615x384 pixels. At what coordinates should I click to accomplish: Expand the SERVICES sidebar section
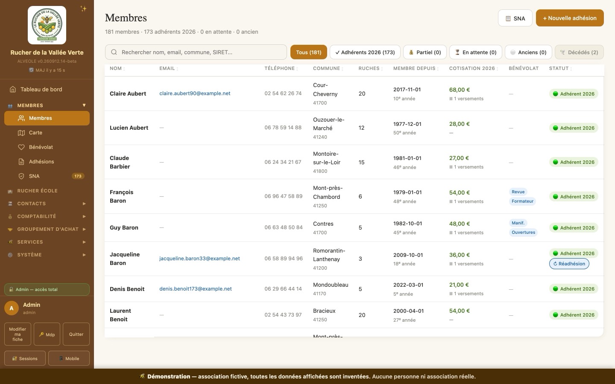(47, 242)
